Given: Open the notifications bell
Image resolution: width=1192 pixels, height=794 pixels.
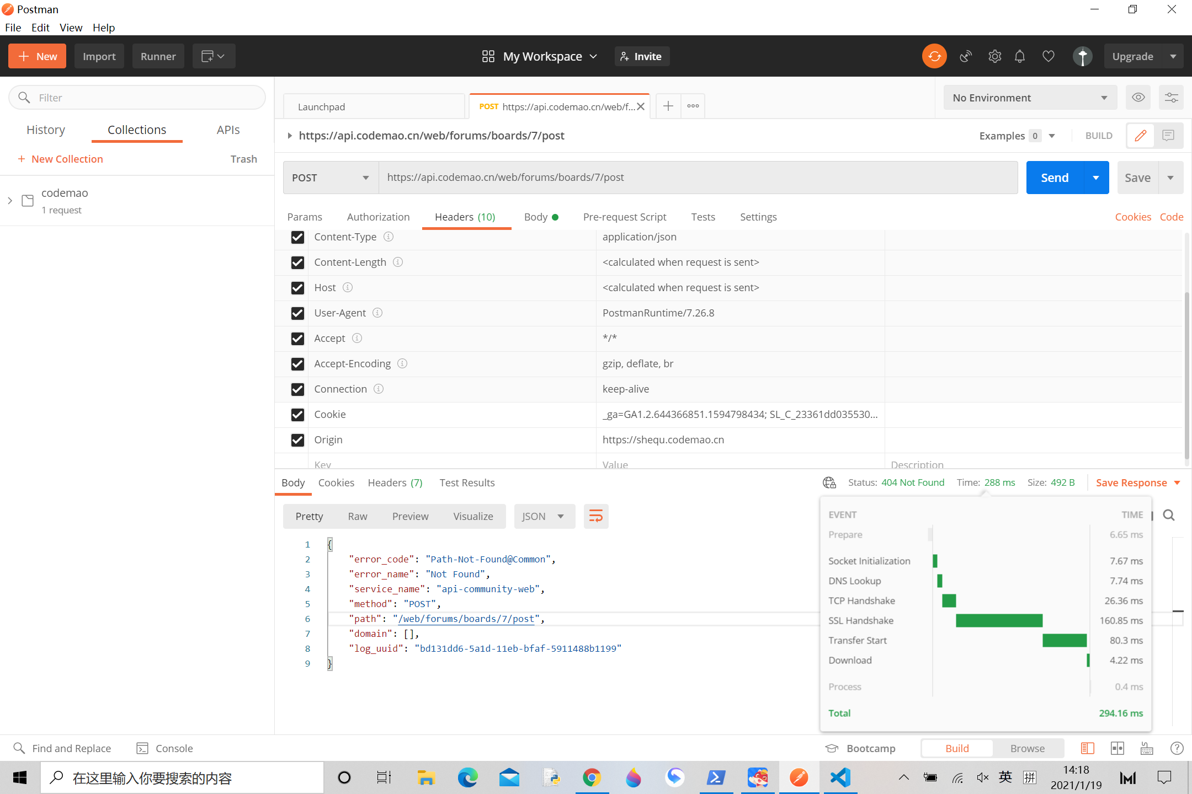Looking at the screenshot, I should pos(1020,56).
